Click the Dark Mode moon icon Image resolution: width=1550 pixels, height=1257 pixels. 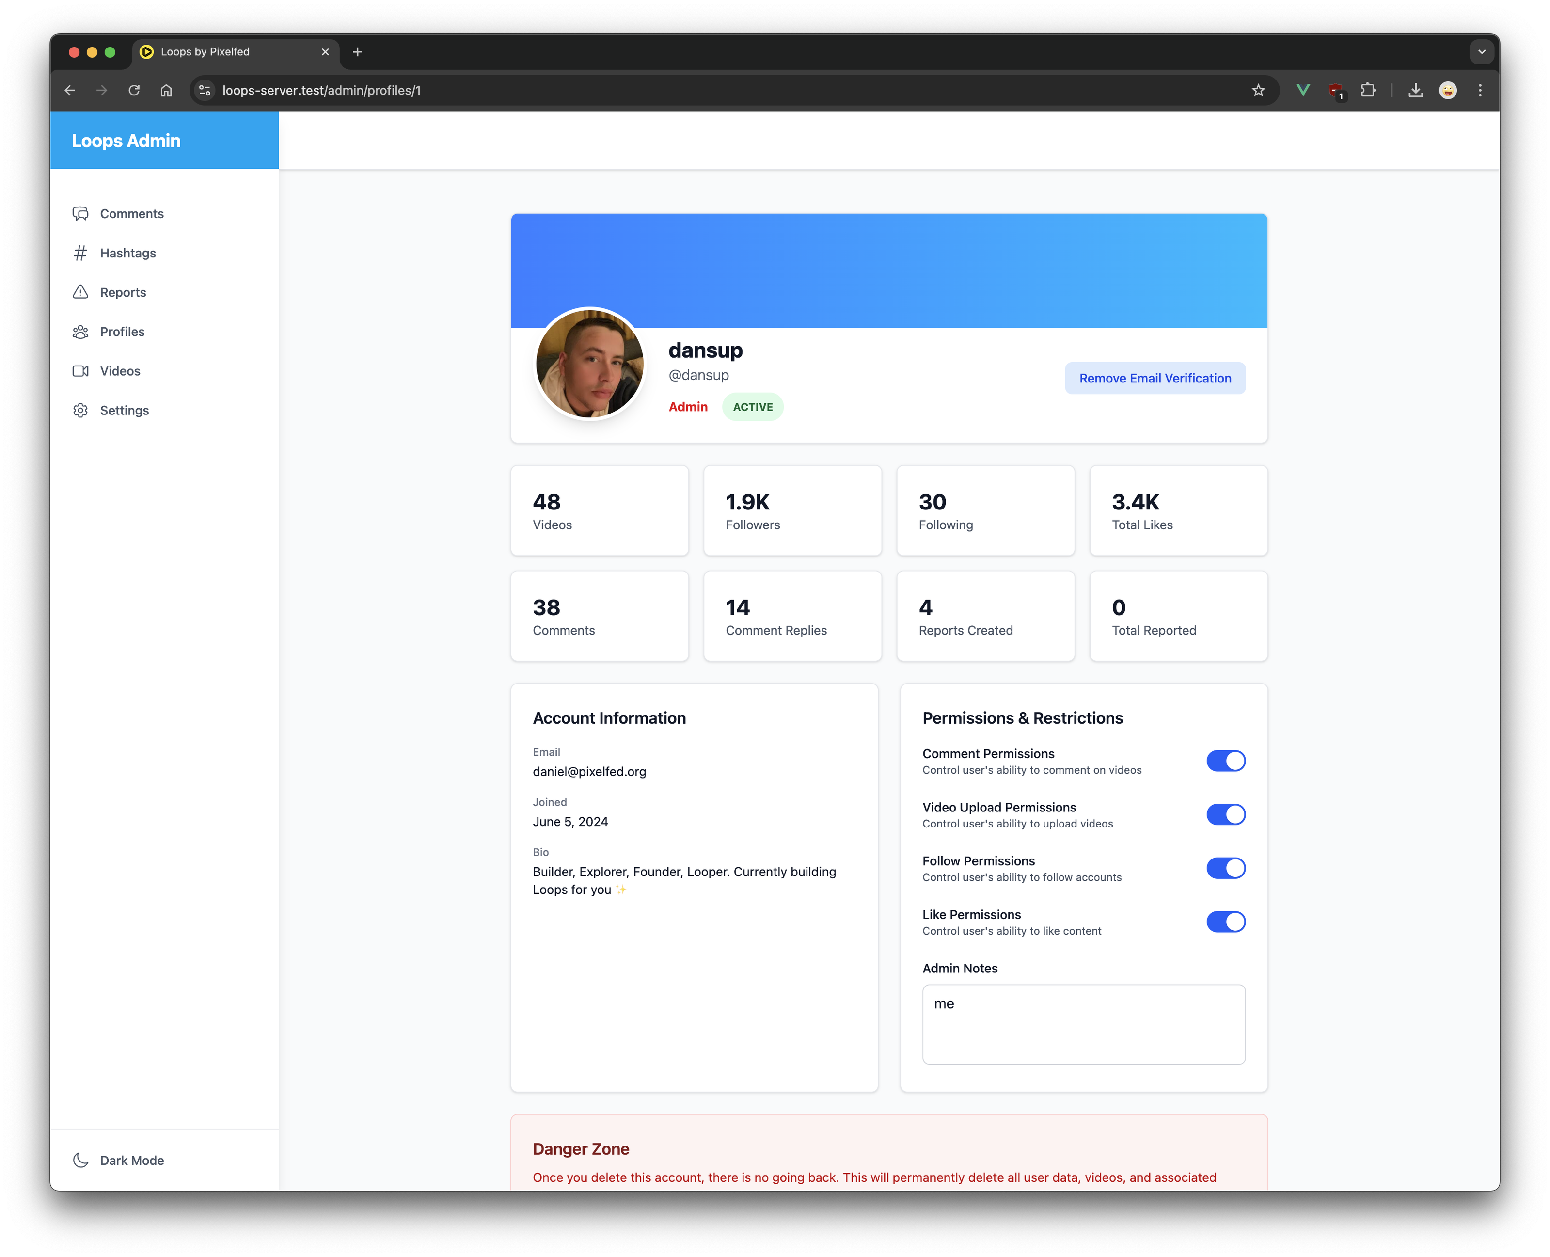80,1160
